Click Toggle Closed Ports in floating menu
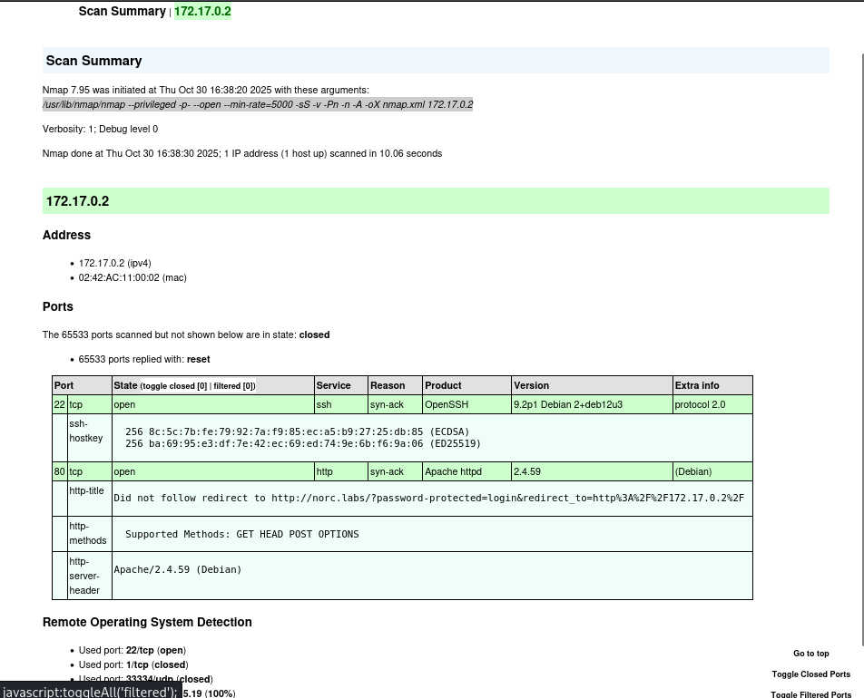864x698 pixels. click(x=811, y=674)
